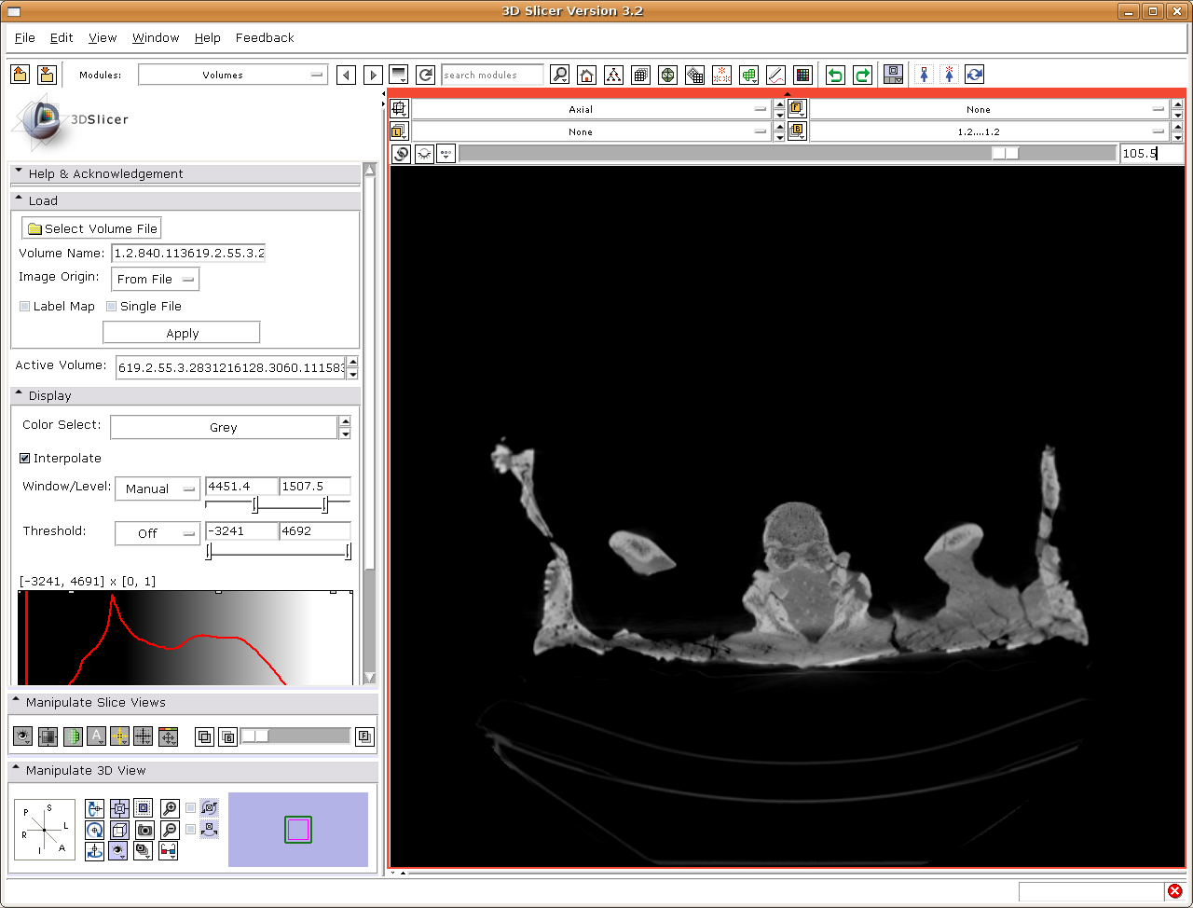Click the slice crosshair options yellow icon

tap(120, 736)
